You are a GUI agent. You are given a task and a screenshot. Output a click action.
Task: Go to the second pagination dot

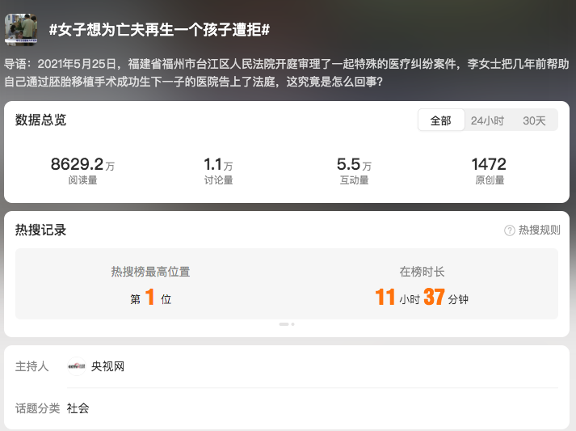(x=292, y=323)
